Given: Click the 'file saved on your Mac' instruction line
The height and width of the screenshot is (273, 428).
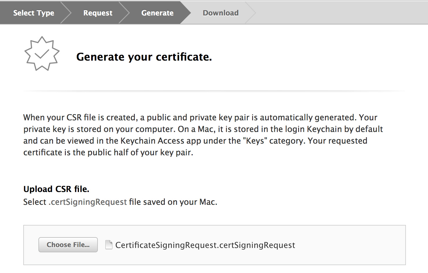Looking at the screenshot, I should pos(173,202).
